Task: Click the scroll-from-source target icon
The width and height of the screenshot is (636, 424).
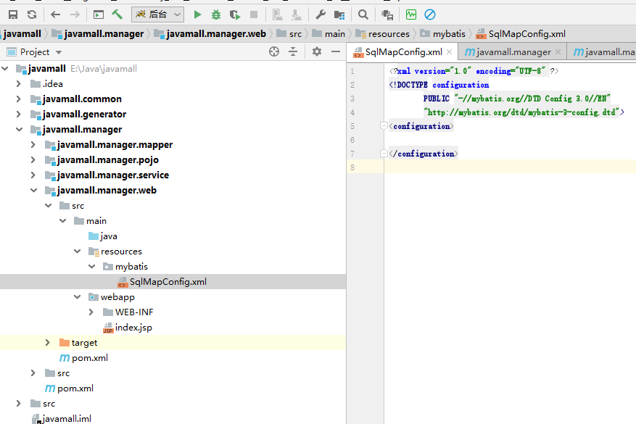Action: point(274,51)
